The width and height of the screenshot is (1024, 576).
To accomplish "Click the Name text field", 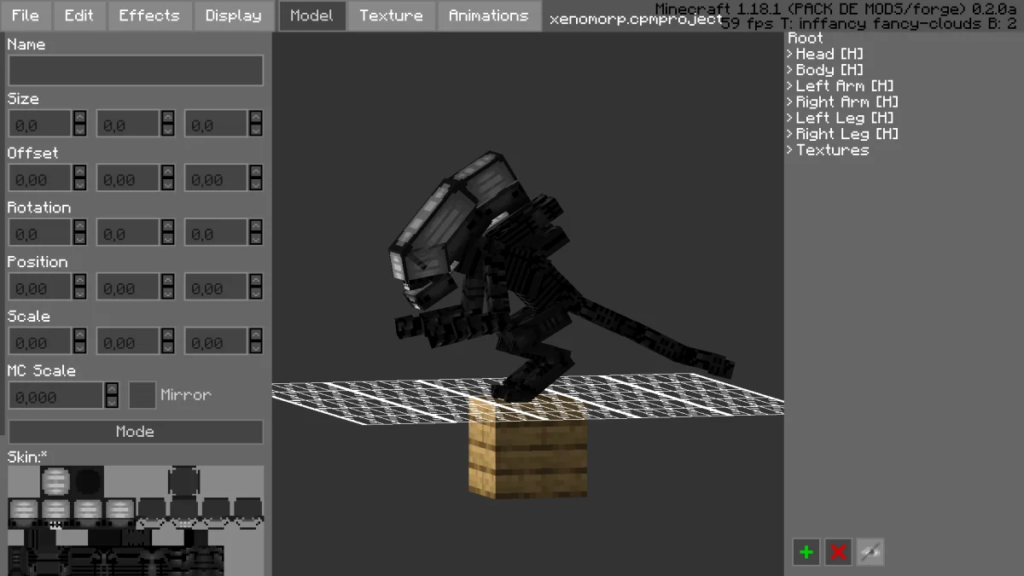I will (x=136, y=71).
